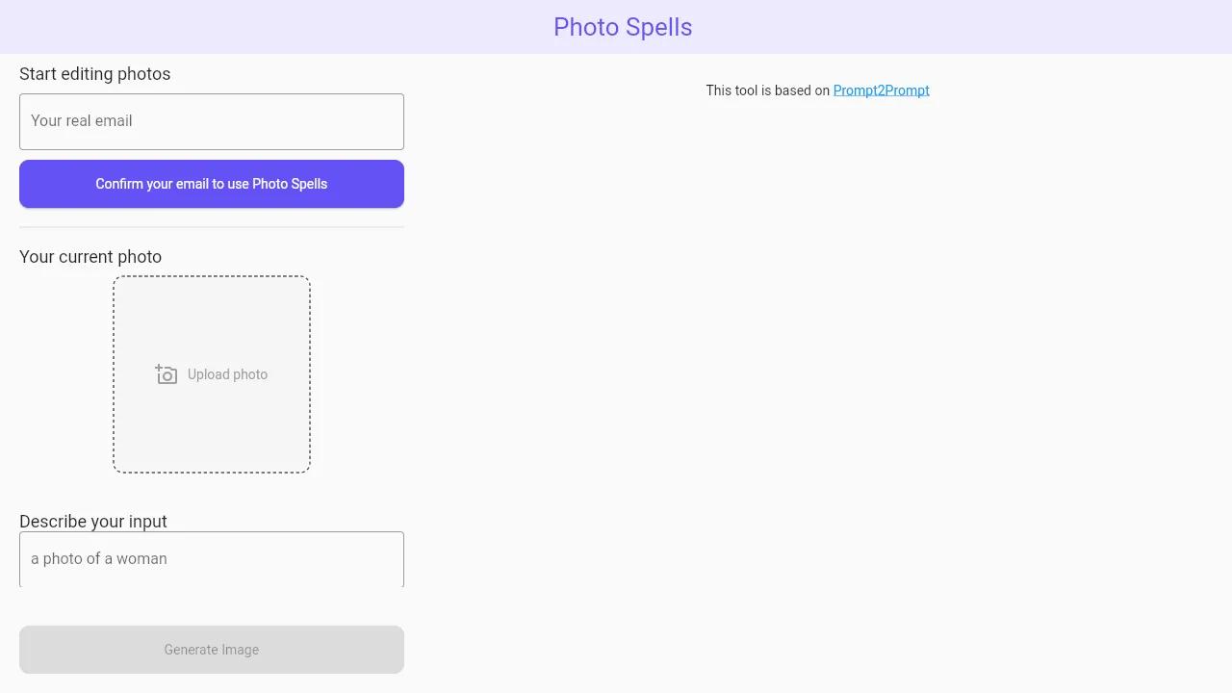Click the "This tool is based on" text
Viewport: 1232px width, 693px height.
[767, 90]
